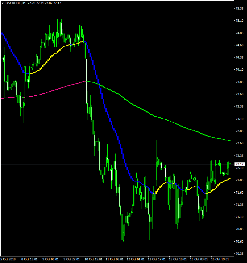This screenshot has width=247, height=263.
Task: Click the 8 Oct 13:01 time label
Action: pyautogui.click(x=29, y=259)
